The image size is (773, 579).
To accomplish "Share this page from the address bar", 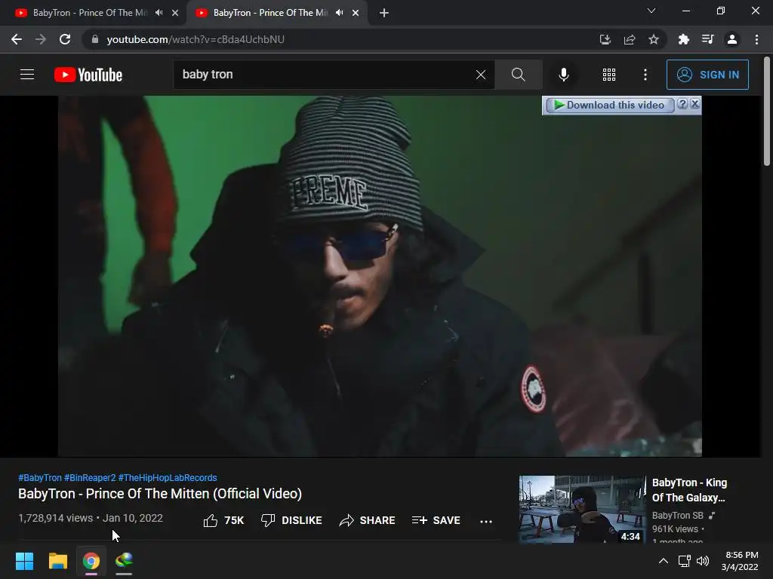I will [x=630, y=39].
